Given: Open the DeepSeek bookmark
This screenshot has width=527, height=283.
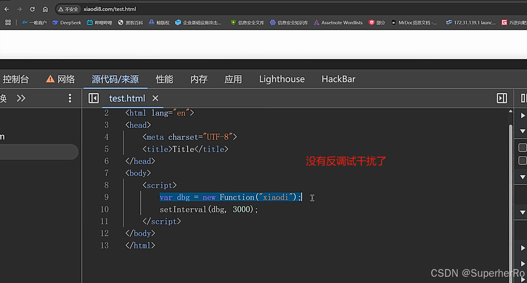Looking at the screenshot, I should coord(66,22).
